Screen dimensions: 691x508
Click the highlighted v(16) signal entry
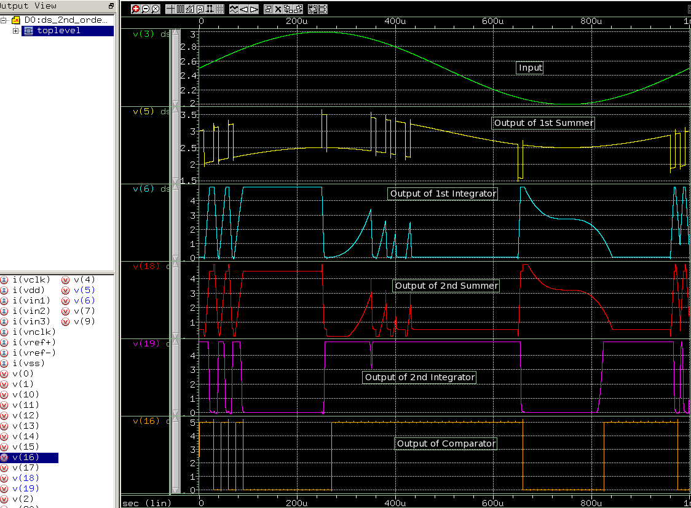coord(29,458)
